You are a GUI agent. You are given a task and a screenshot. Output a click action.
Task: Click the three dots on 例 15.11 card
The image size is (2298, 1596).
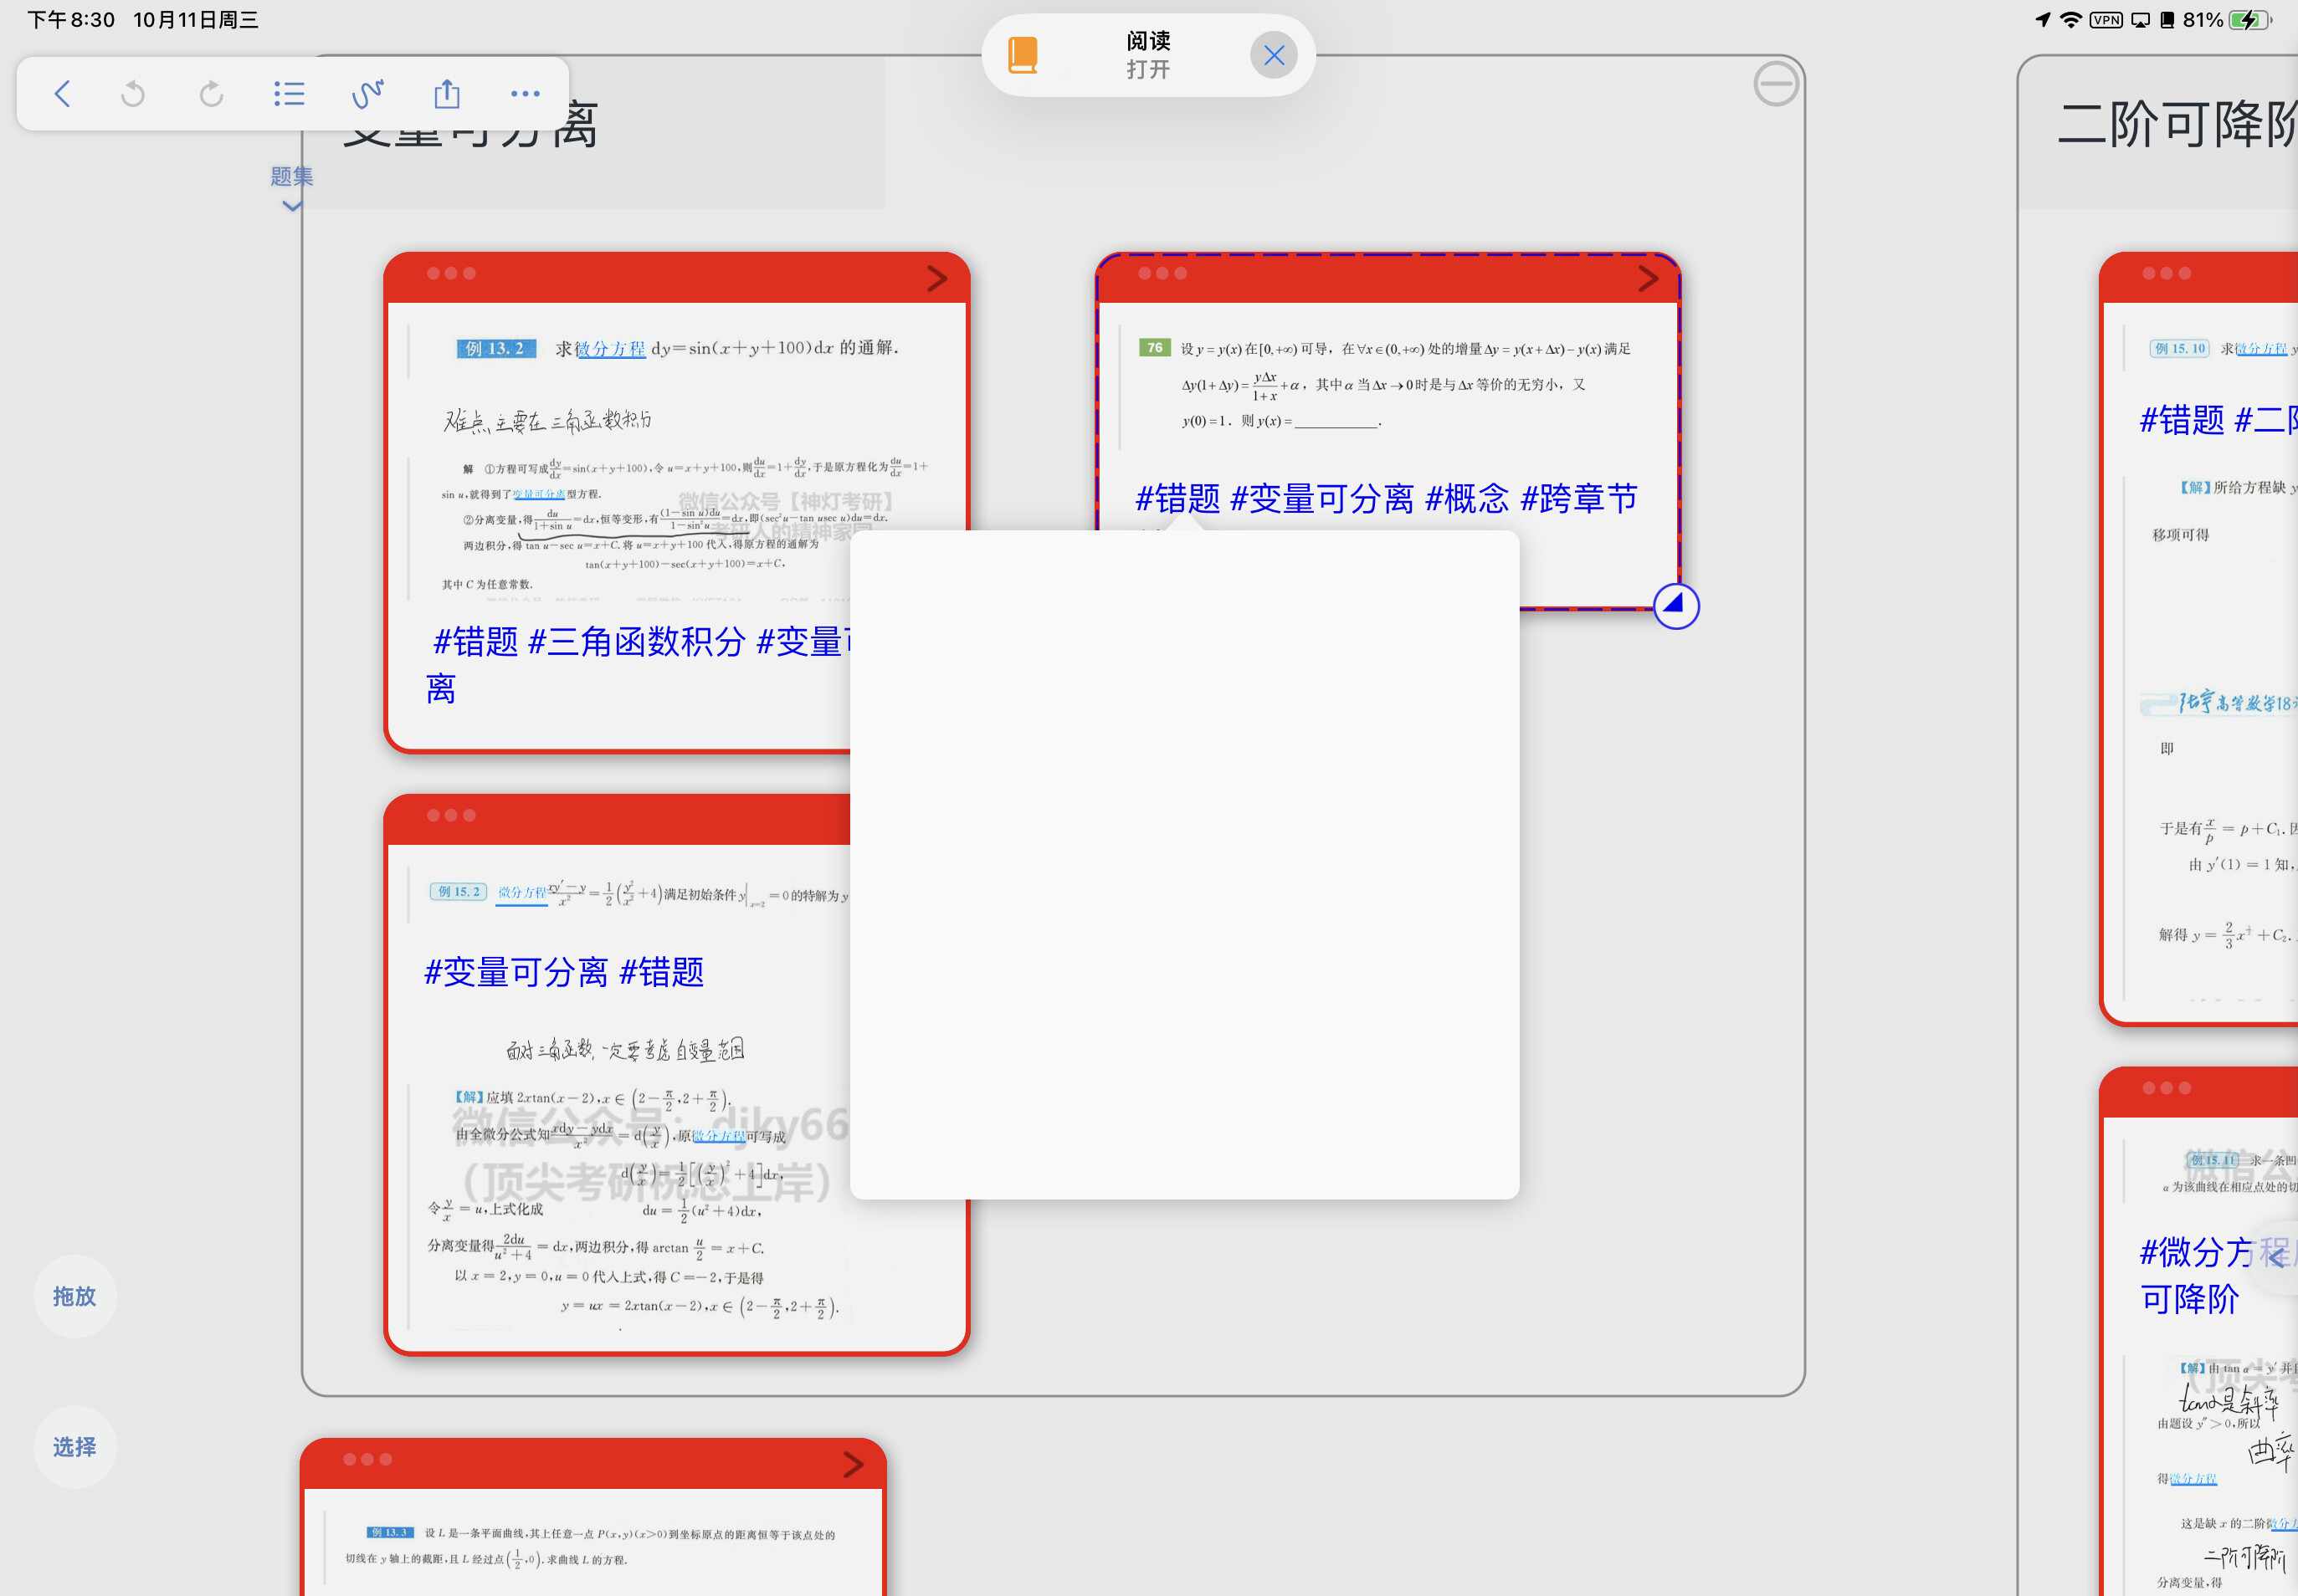(2166, 1088)
